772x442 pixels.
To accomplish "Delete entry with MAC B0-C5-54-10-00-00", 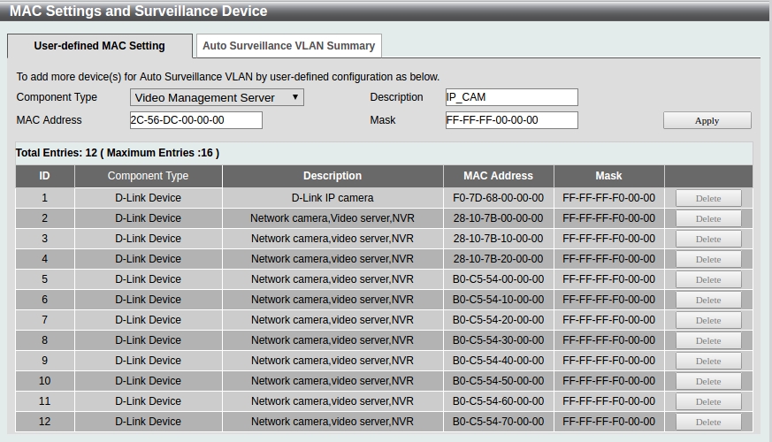I will point(708,300).
